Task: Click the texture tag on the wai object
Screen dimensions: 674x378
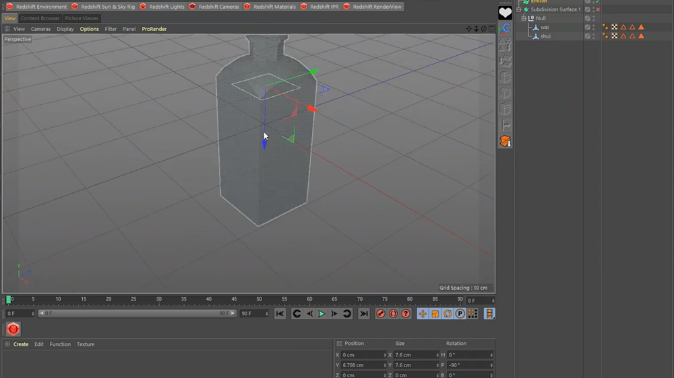Action: point(614,27)
